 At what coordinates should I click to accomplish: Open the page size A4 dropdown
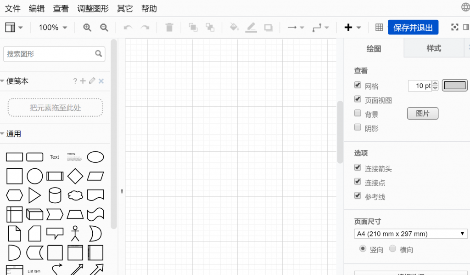411,234
